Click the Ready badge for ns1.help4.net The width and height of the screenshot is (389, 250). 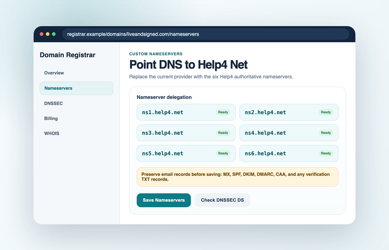(223, 112)
